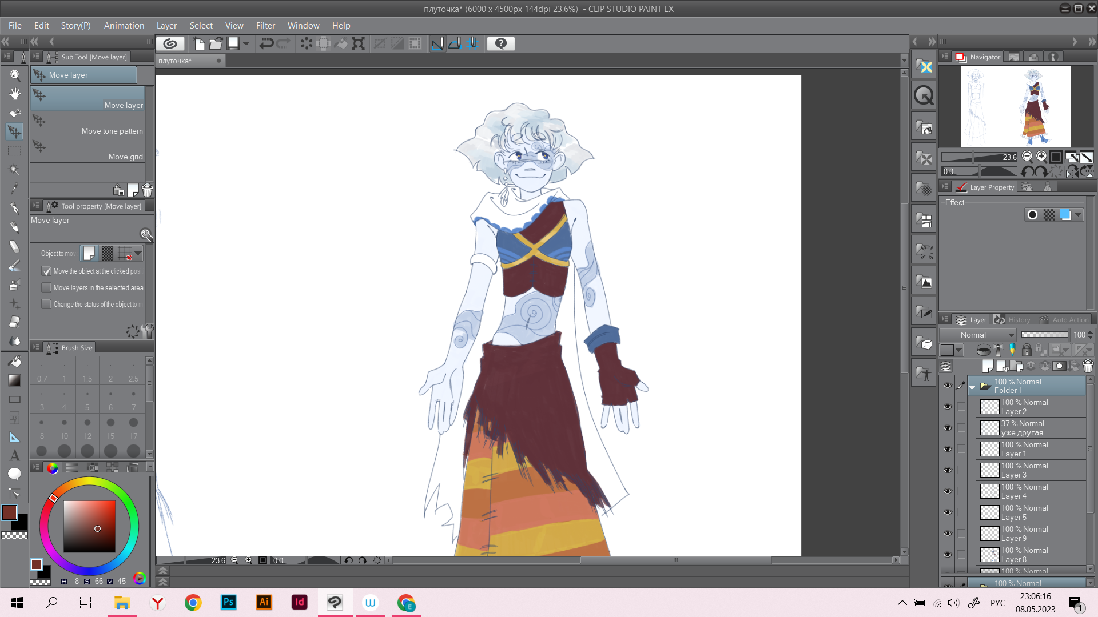Uncheck Move the object at clicked position

click(47, 271)
